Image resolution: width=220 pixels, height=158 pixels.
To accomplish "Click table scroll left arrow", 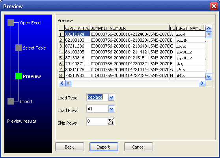I will 62,83.
